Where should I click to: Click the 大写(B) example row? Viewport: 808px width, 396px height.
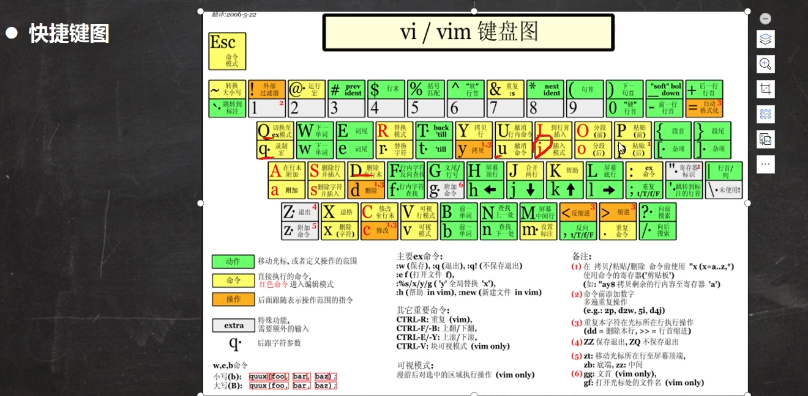pyautogui.click(x=275, y=386)
